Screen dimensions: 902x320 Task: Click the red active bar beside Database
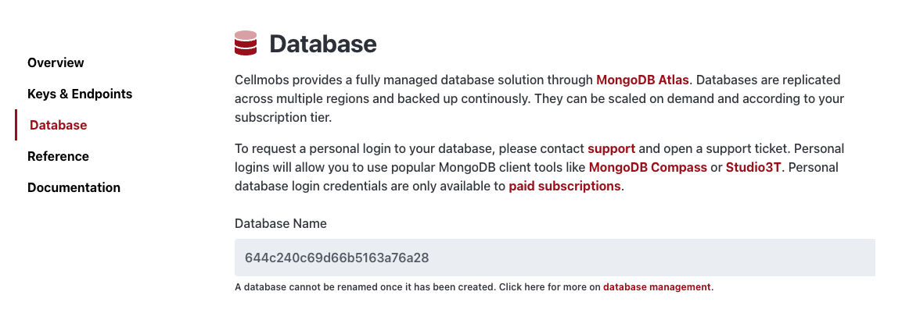(16, 125)
